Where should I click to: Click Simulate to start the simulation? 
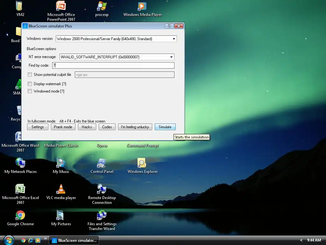coord(165,127)
